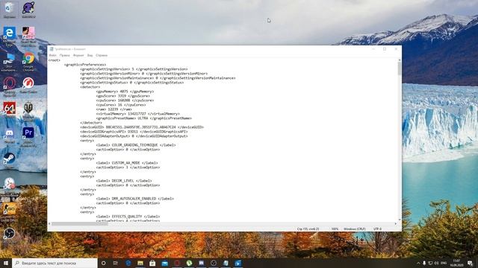Click the vertical scrollbar up arrow in Notepad

click(400, 60)
